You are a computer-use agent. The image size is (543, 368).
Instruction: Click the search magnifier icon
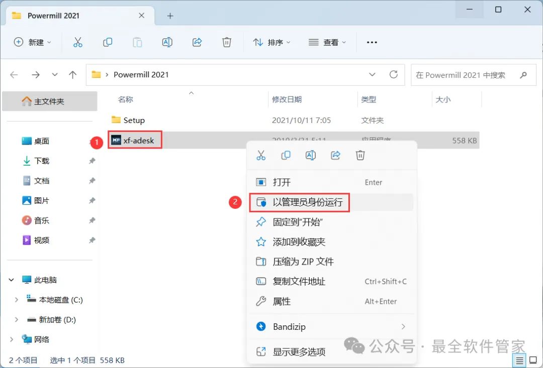(x=523, y=75)
